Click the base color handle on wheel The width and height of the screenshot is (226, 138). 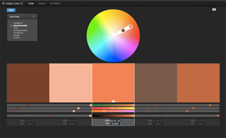(x=130, y=27)
